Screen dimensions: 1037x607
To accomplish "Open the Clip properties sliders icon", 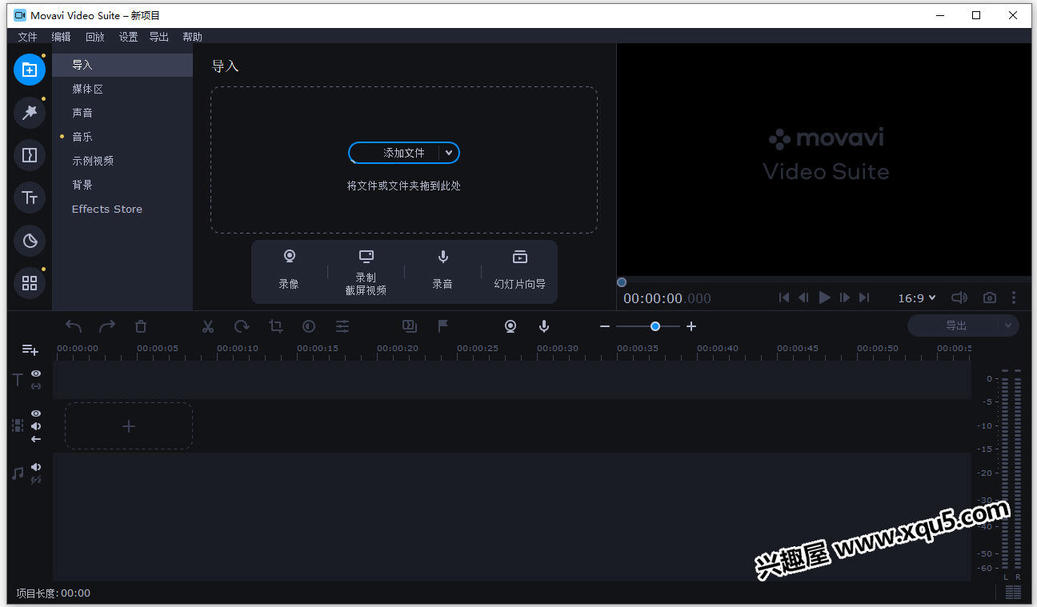I will [342, 326].
